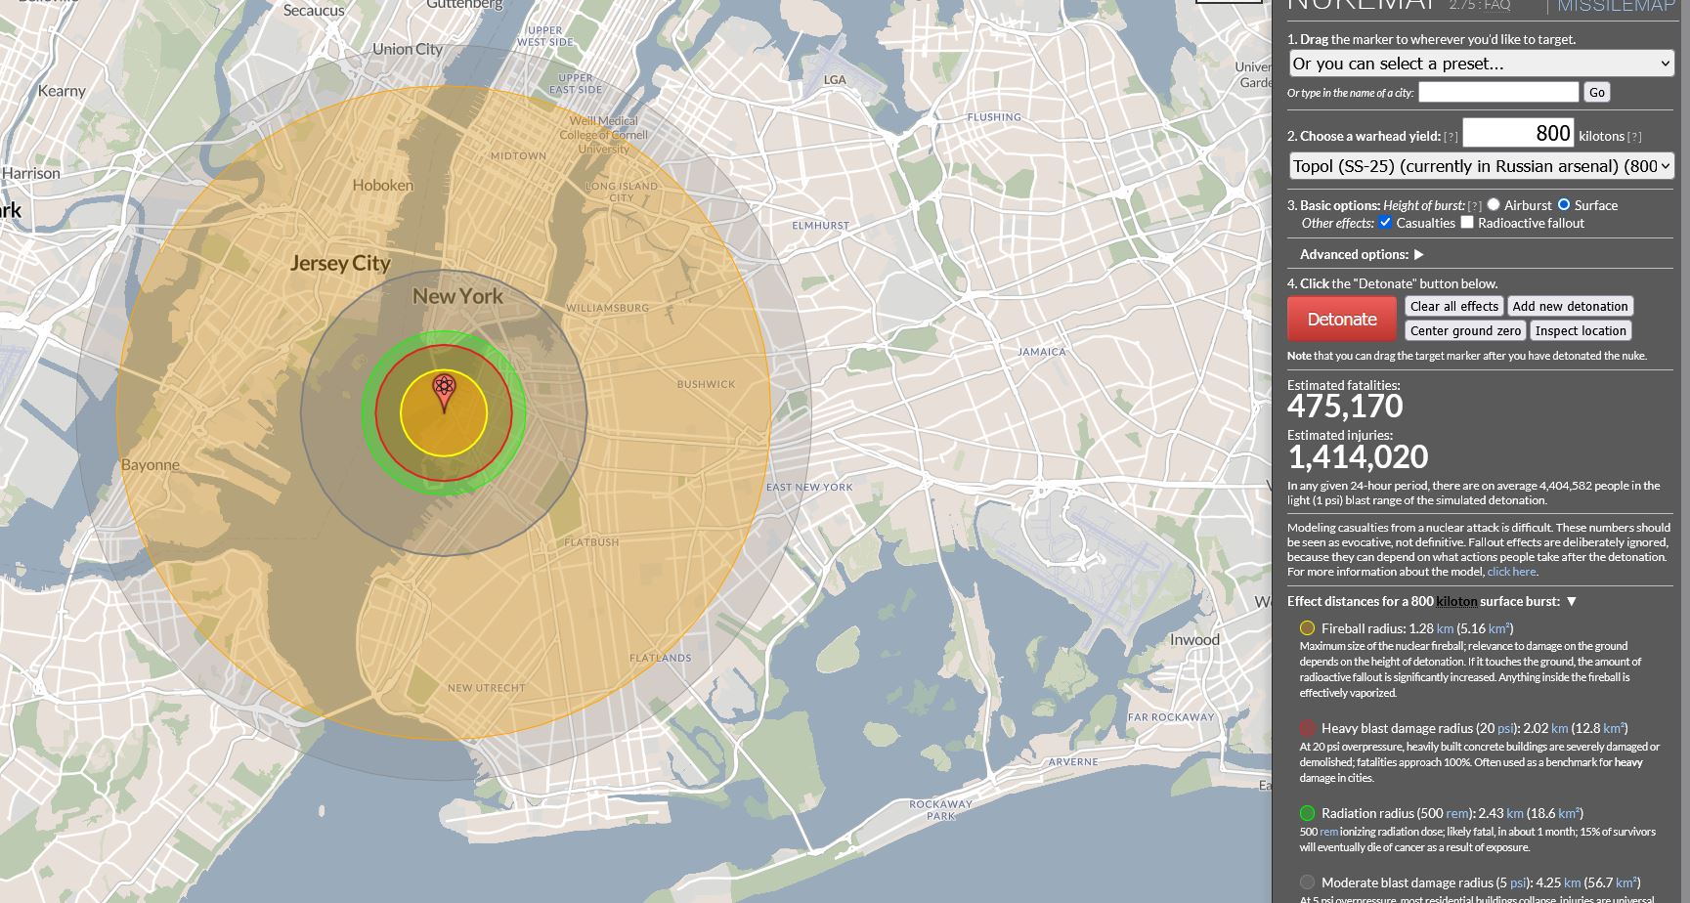Focus the city name input field
This screenshot has height=903, width=1690.
[1498, 92]
